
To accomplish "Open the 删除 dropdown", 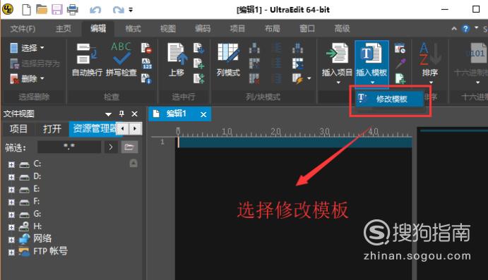I will (x=27, y=78).
